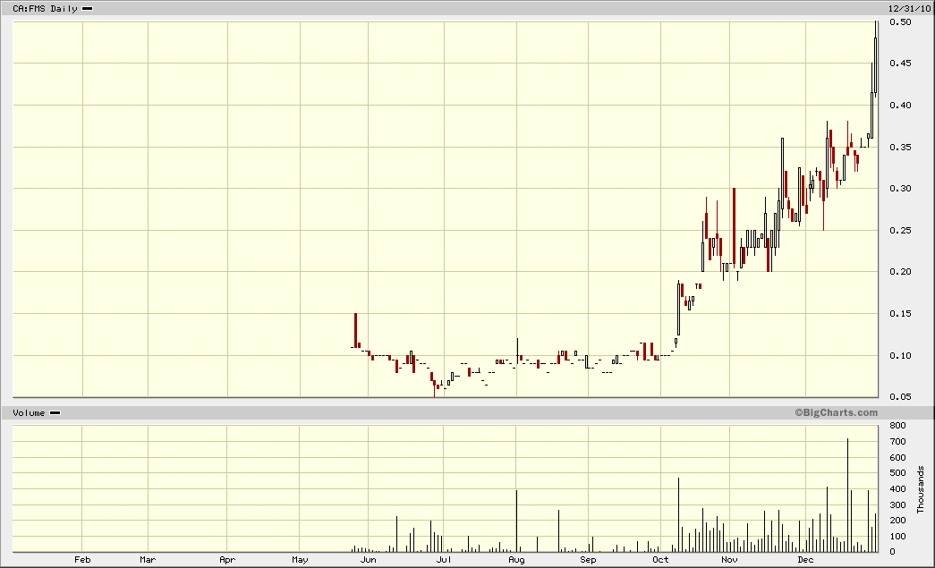935x568 pixels.
Task: Click the 0.40 price axis label
Action: tap(900, 105)
